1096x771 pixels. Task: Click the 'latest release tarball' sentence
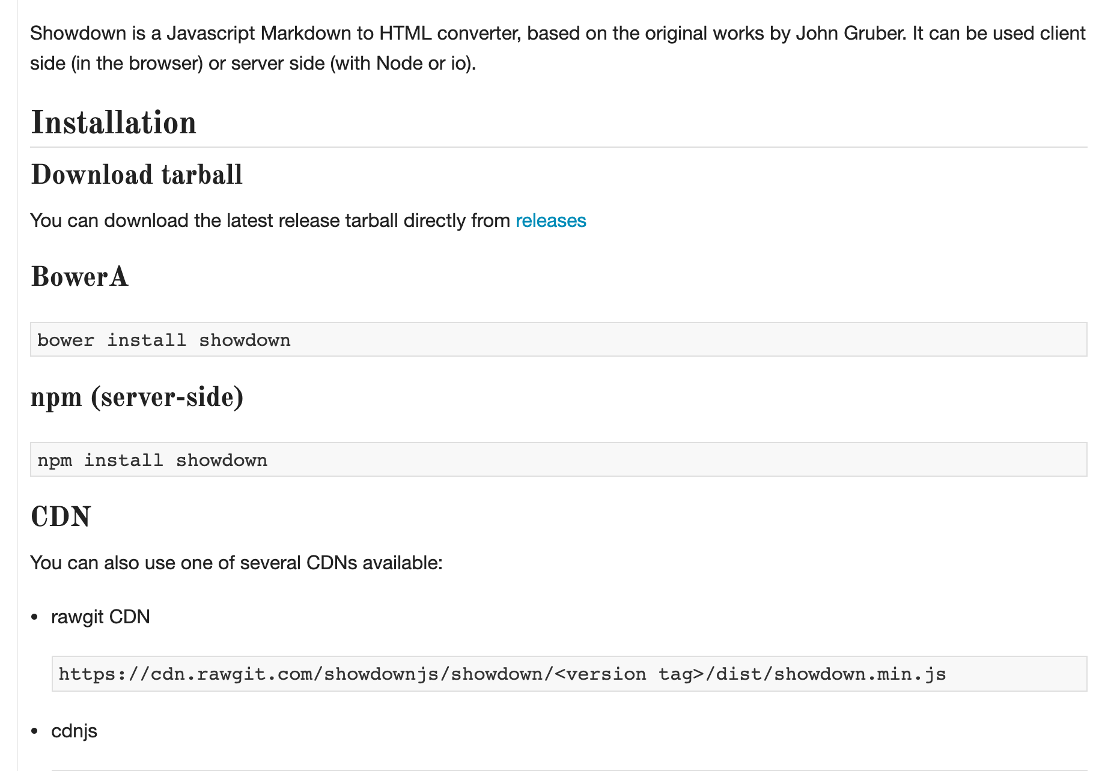[308, 220]
